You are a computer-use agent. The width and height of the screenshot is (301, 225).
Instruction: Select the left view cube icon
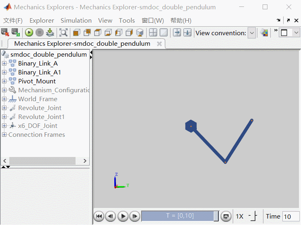click(x=119, y=33)
